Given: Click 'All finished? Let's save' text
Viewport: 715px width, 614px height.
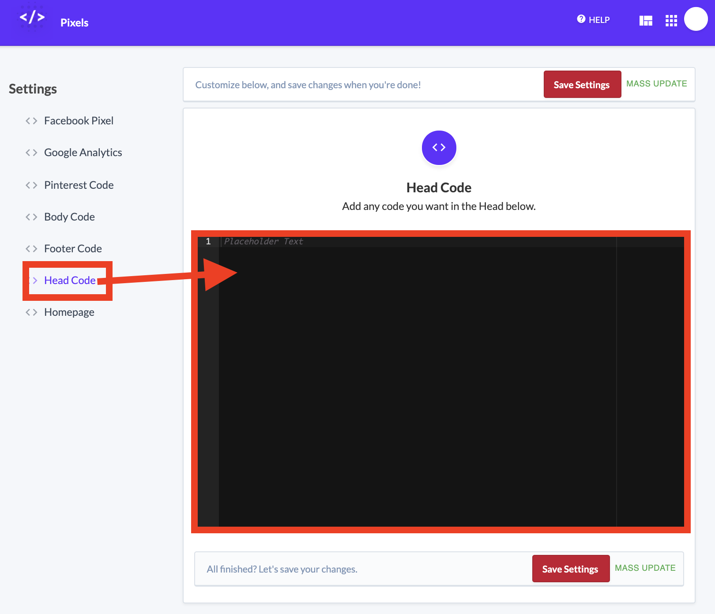Looking at the screenshot, I should coord(282,569).
